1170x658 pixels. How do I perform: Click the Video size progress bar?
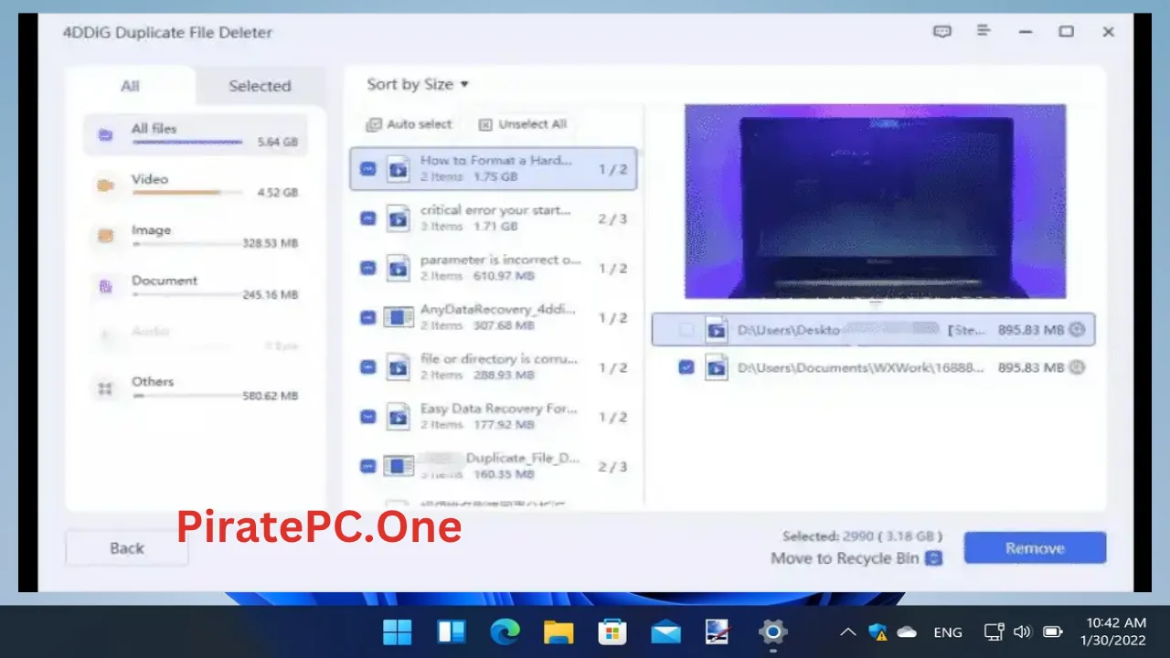pyautogui.click(x=187, y=193)
